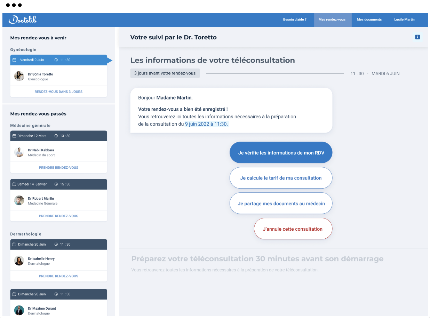Screen dimensions: 430x318
Task: Click clock icon beside 13 : 30
Action: click(56, 136)
